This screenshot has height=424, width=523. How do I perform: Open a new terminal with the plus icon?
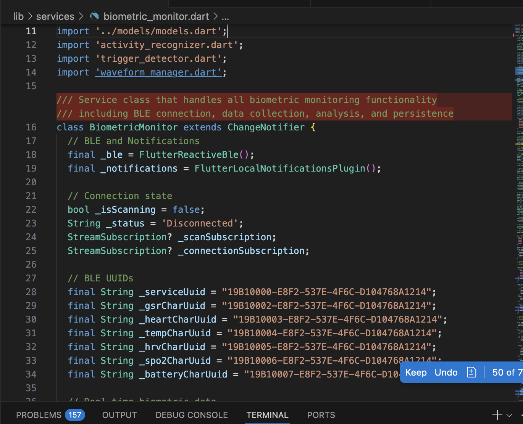click(497, 415)
